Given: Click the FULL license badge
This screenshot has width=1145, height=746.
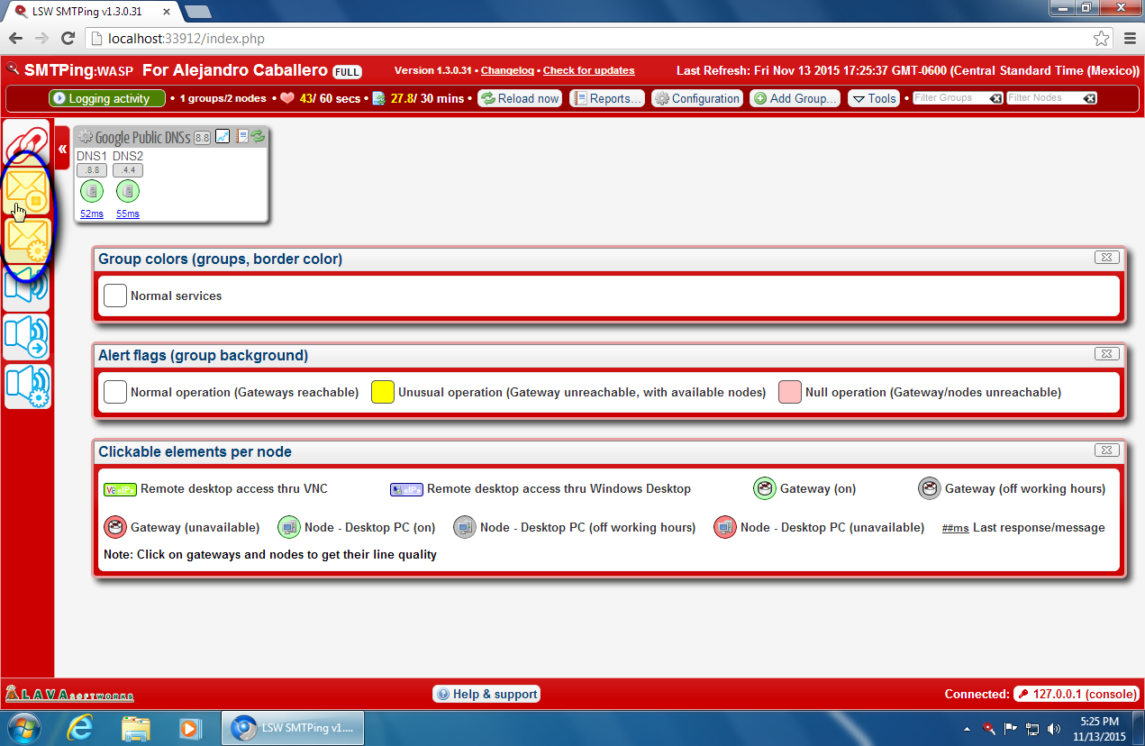Looking at the screenshot, I should click(x=347, y=71).
